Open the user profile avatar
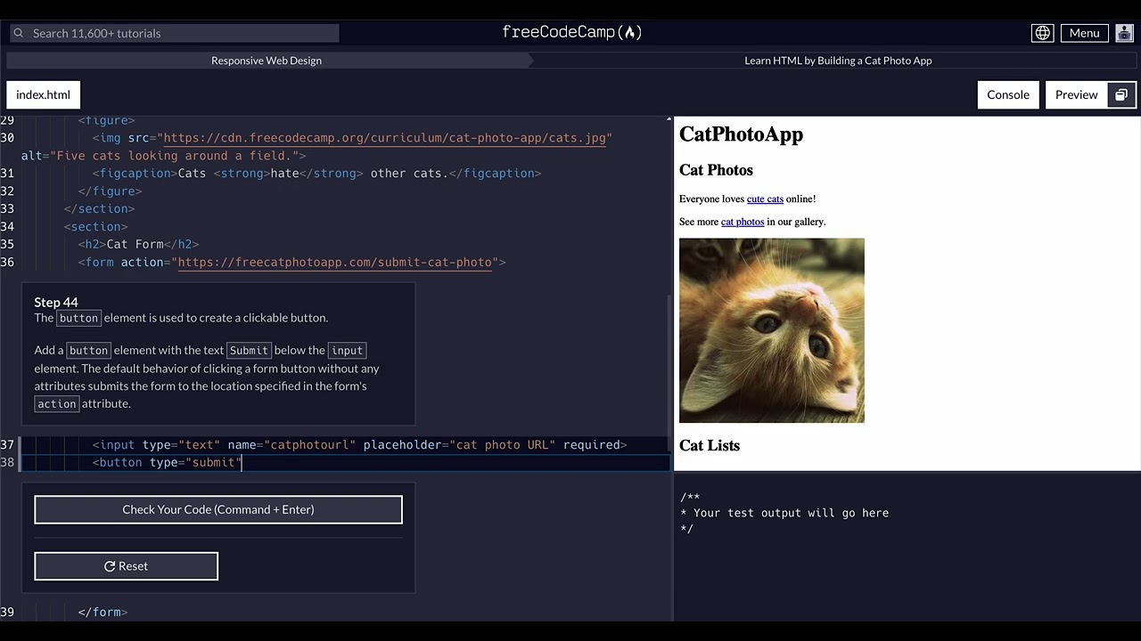 [1123, 33]
